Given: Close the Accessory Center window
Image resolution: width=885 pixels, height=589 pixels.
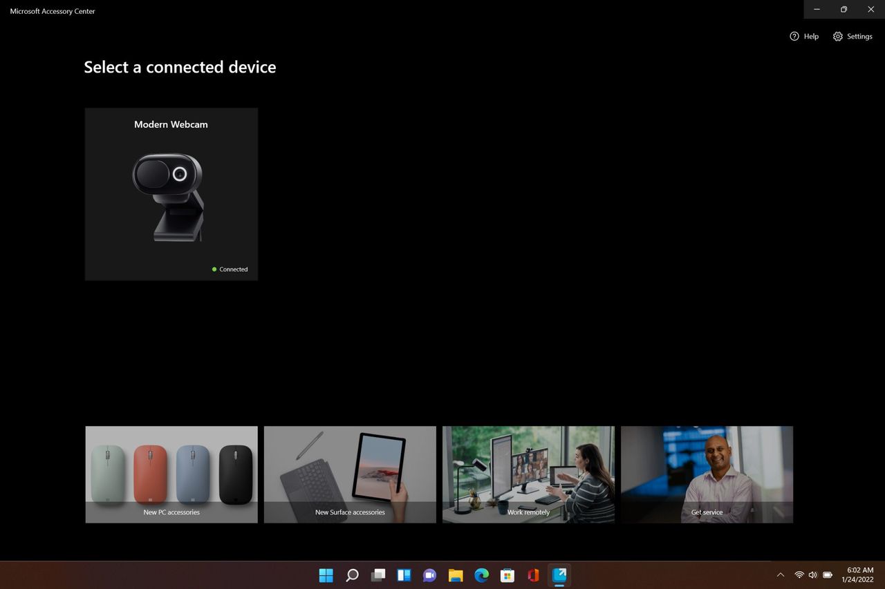Looking at the screenshot, I should 871,9.
